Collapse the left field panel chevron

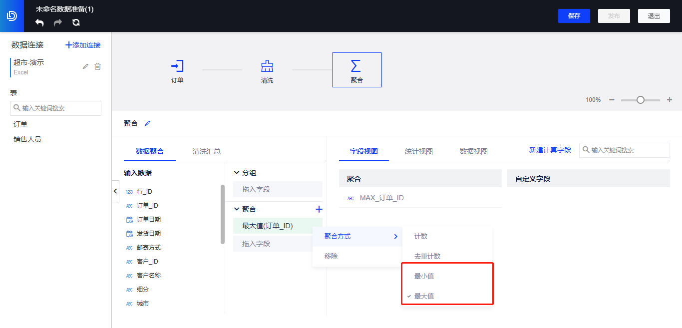115,191
